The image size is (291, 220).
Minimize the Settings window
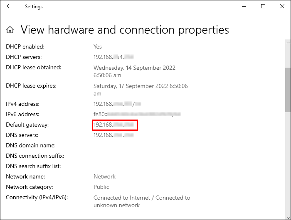point(244,7)
